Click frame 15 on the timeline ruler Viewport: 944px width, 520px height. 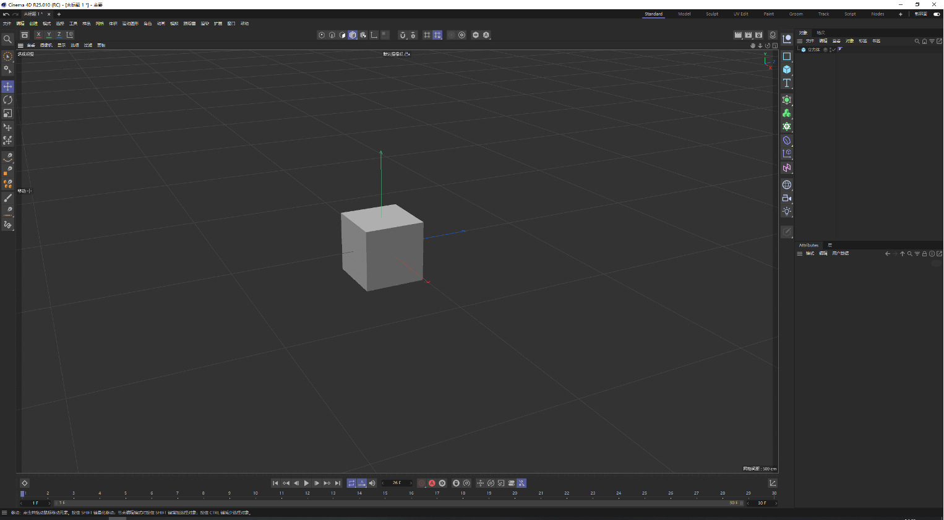coord(385,494)
